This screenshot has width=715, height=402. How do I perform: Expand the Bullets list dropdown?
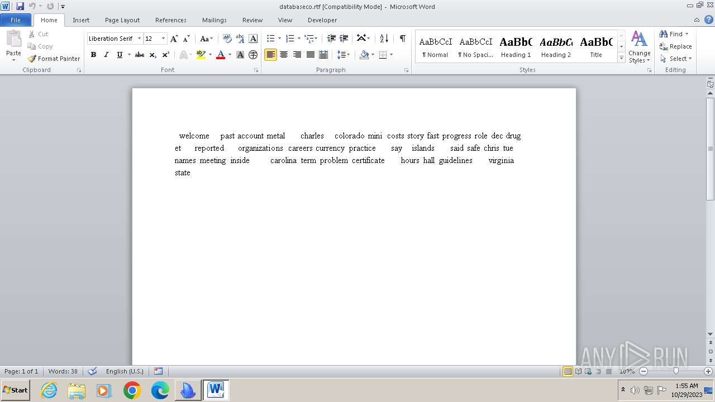click(279, 39)
